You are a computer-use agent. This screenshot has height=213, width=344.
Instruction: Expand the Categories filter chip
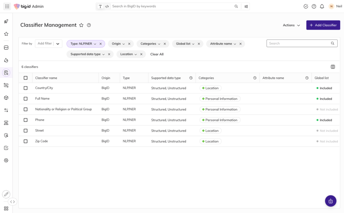click(150, 44)
